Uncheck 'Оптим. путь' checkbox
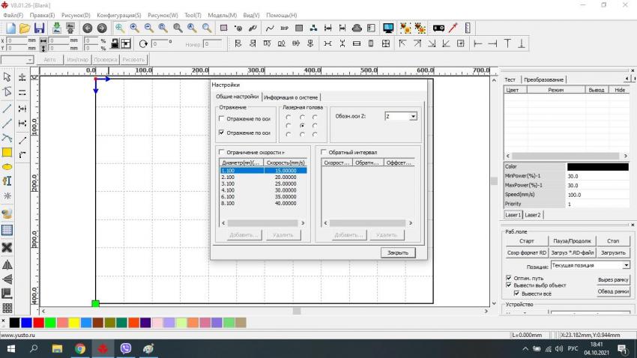The height and width of the screenshot is (358, 637). point(509,277)
